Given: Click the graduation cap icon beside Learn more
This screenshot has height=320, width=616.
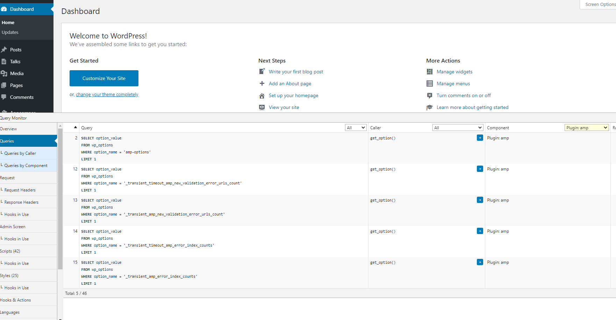Looking at the screenshot, I should point(430,107).
